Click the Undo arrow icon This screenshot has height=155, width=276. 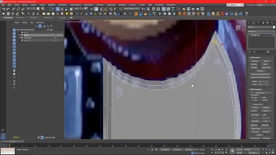(x=3, y=9)
